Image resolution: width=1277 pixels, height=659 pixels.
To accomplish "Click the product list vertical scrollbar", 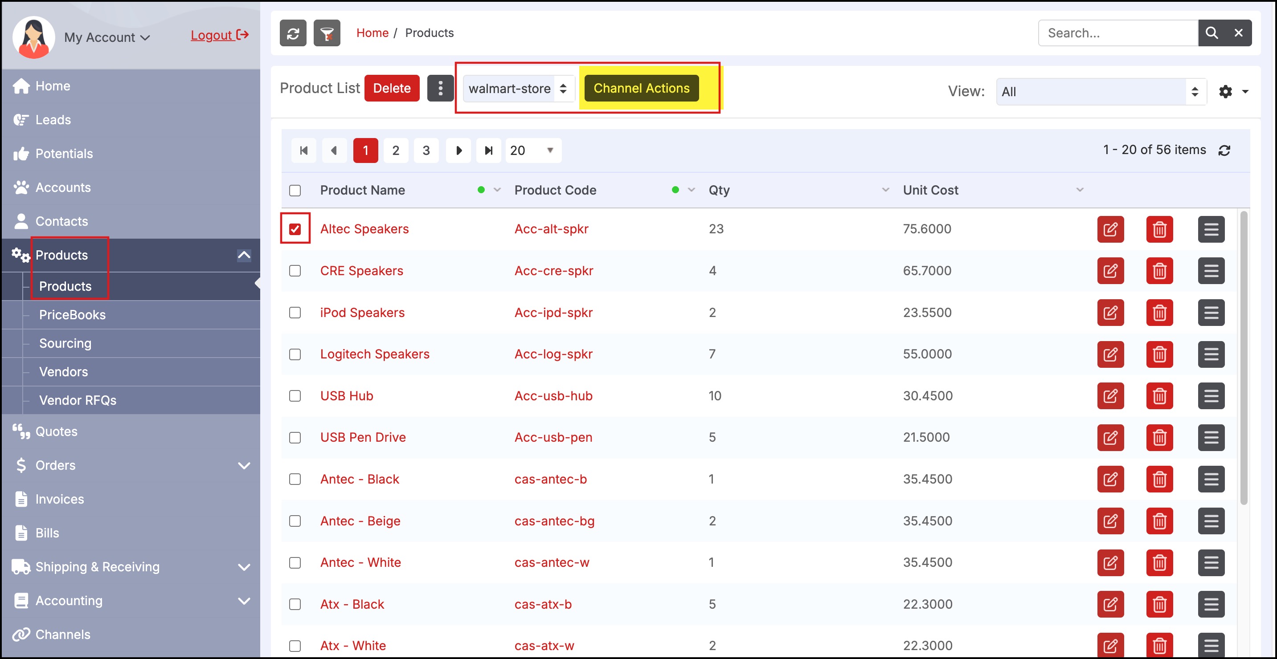I will point(1243,358).
